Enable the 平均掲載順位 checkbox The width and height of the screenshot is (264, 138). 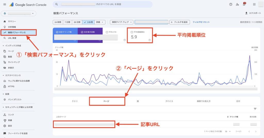click(132, 32)
